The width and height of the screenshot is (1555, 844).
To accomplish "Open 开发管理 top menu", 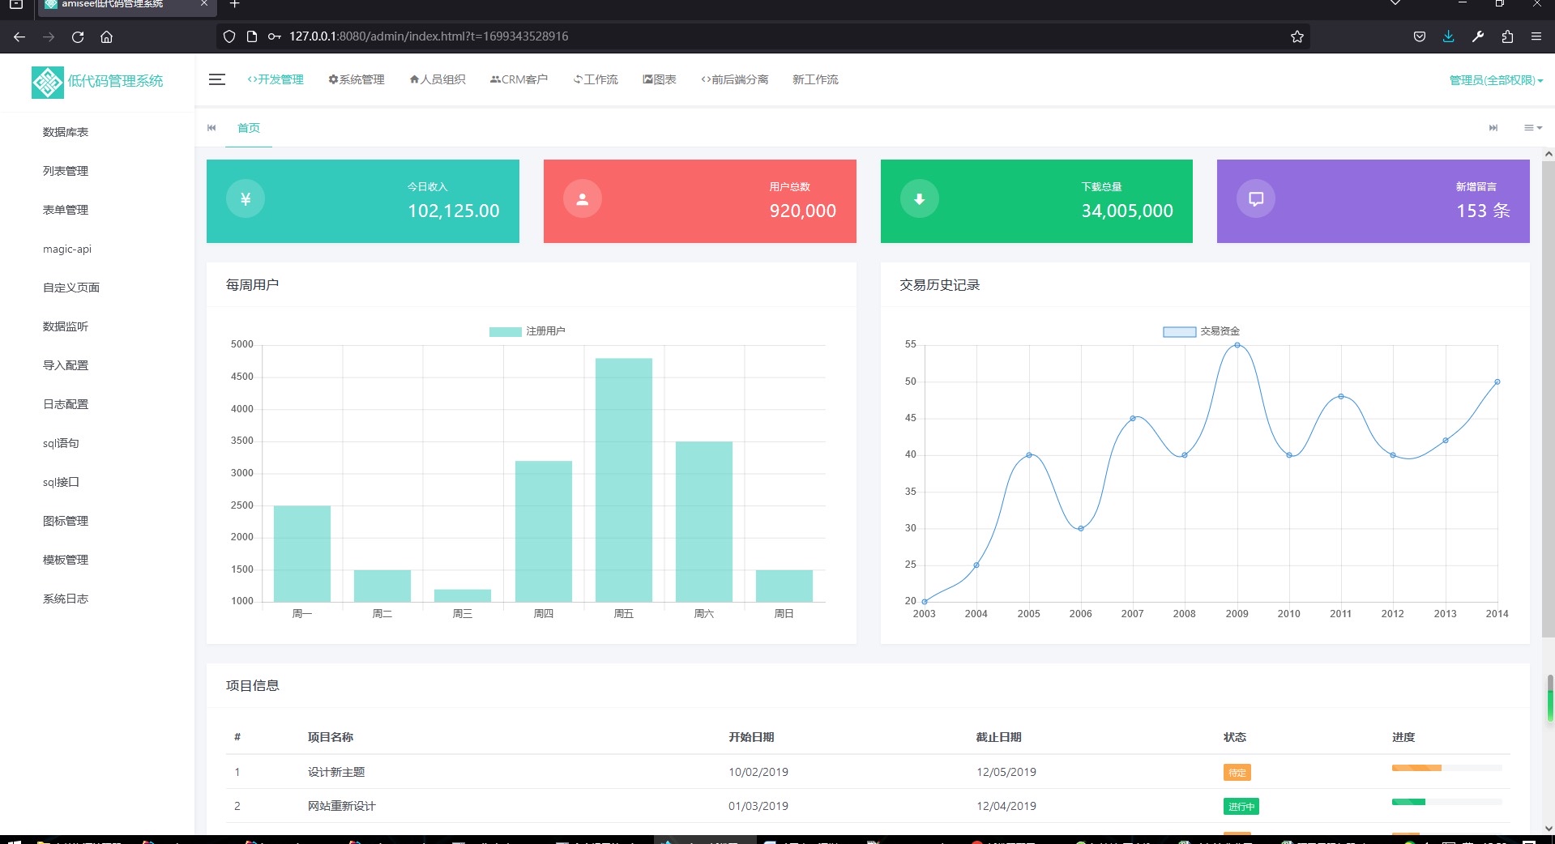I will (276, 79).
